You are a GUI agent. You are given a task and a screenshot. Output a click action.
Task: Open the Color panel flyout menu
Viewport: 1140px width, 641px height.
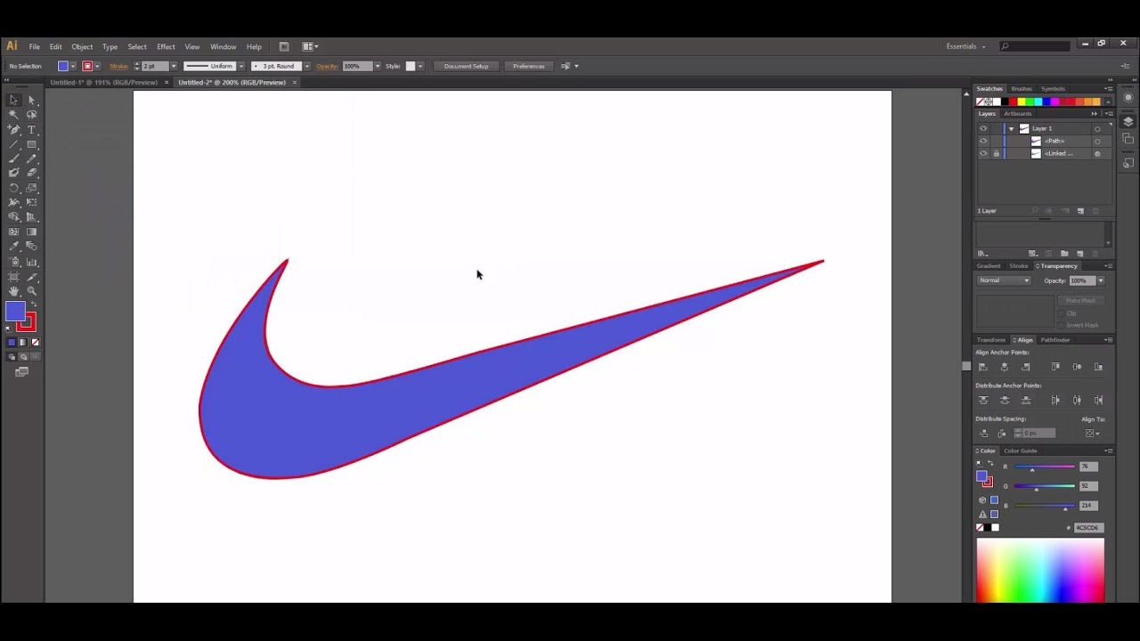[x=1108, y=450]
